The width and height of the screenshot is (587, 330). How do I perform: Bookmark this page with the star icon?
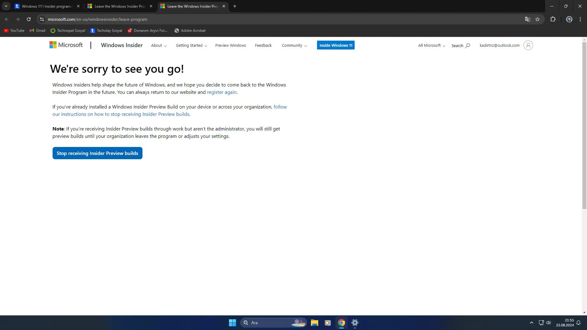pos(537,19)
